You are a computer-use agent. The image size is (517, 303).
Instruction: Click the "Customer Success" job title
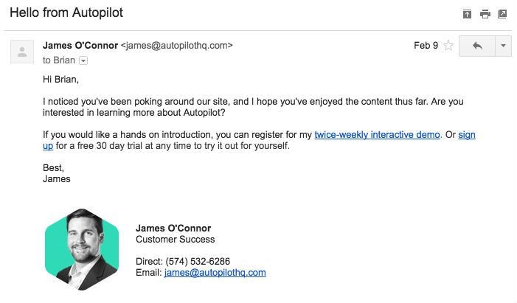175,240
